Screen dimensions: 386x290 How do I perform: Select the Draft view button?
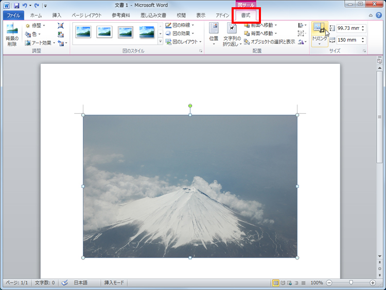click(303, 283)
